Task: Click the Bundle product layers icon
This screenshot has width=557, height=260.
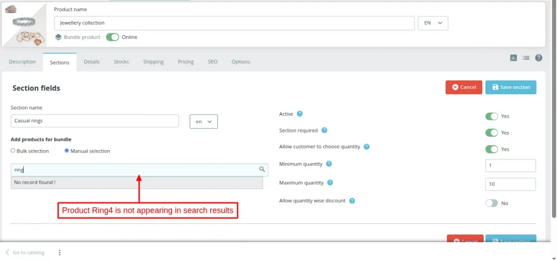Action: pyautogui.click(x=58, y=37)
